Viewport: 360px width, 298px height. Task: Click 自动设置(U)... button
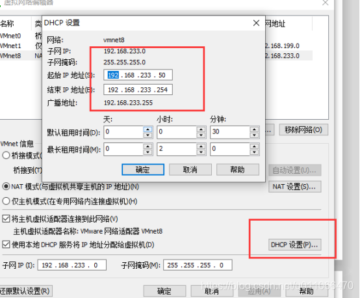click(295, 170)
